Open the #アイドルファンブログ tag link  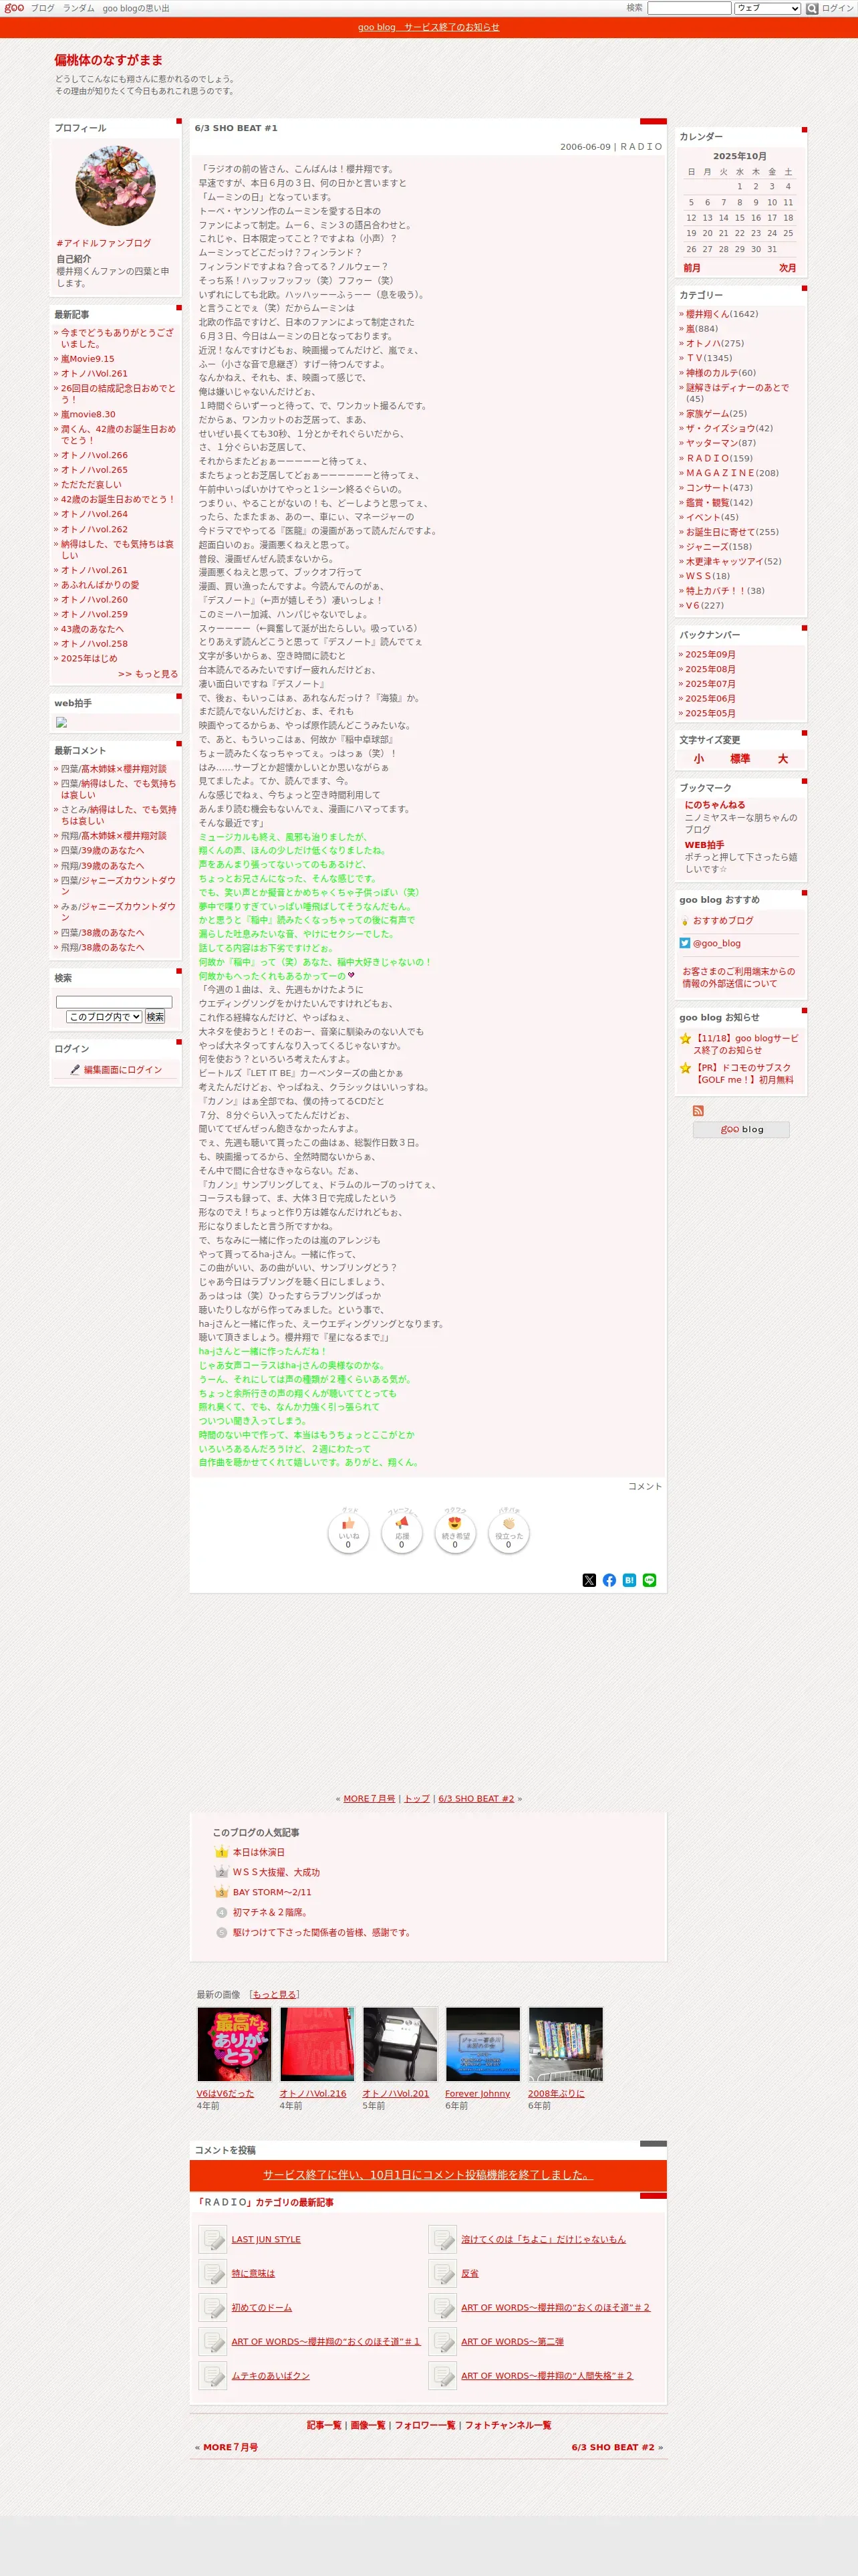click(104, 243)
